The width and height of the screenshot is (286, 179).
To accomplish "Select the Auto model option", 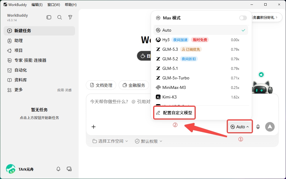I will click(200, 30).
